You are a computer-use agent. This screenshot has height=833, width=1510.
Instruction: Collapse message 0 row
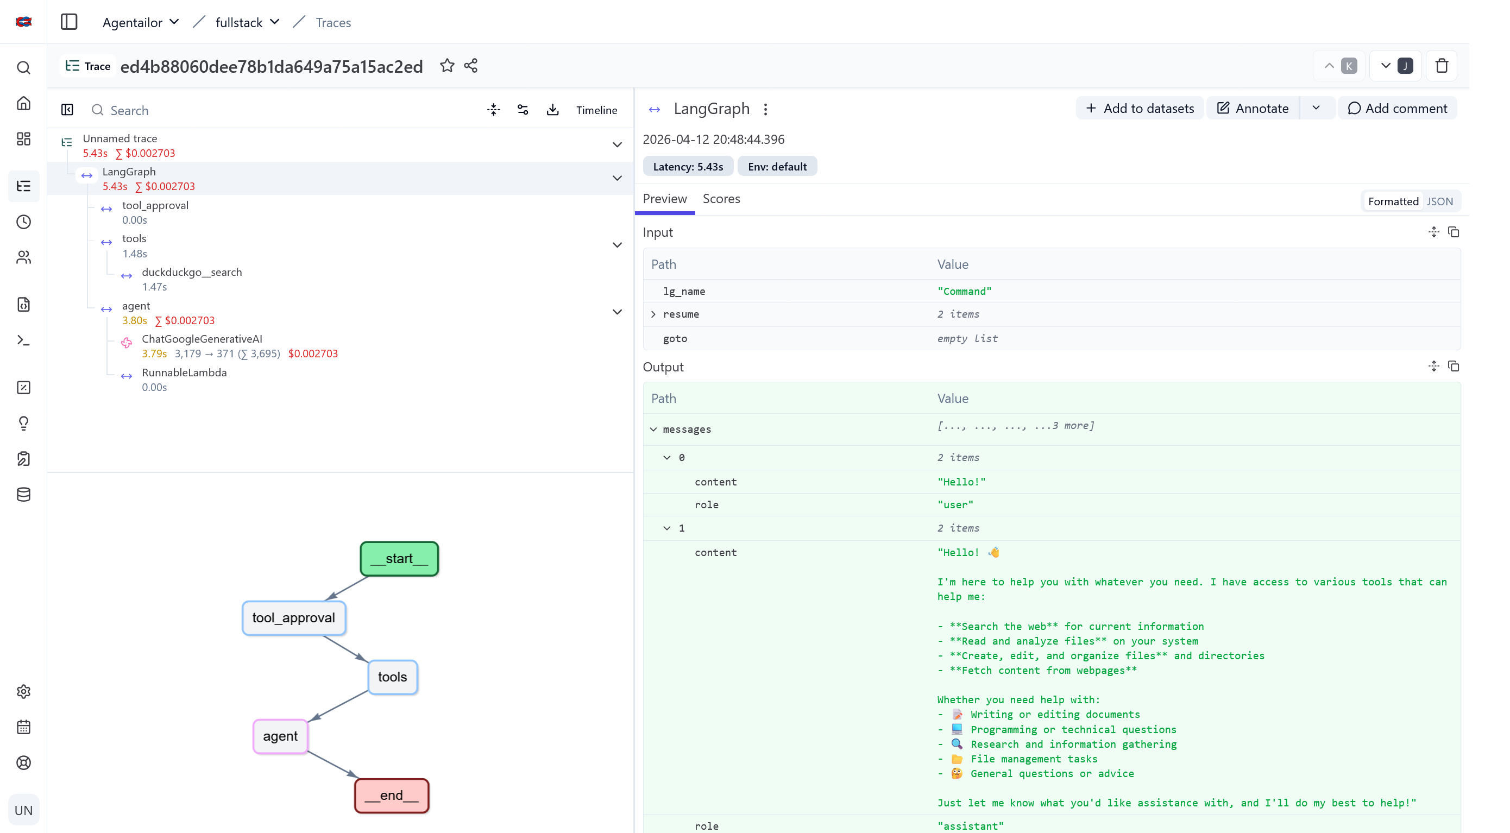pos(667,457)
